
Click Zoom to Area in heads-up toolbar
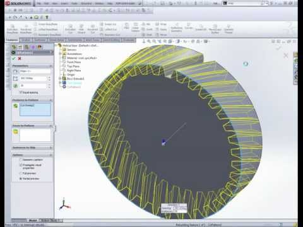154,42
